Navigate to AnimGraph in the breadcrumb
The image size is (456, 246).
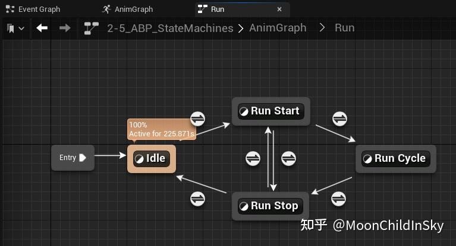(278, 28)
